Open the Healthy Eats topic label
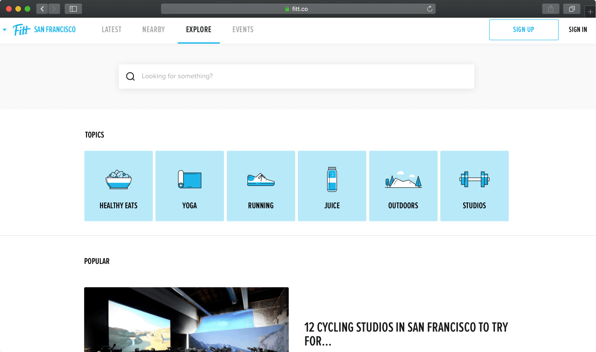Screen dimensions: 596x352 tap(118, 205)
